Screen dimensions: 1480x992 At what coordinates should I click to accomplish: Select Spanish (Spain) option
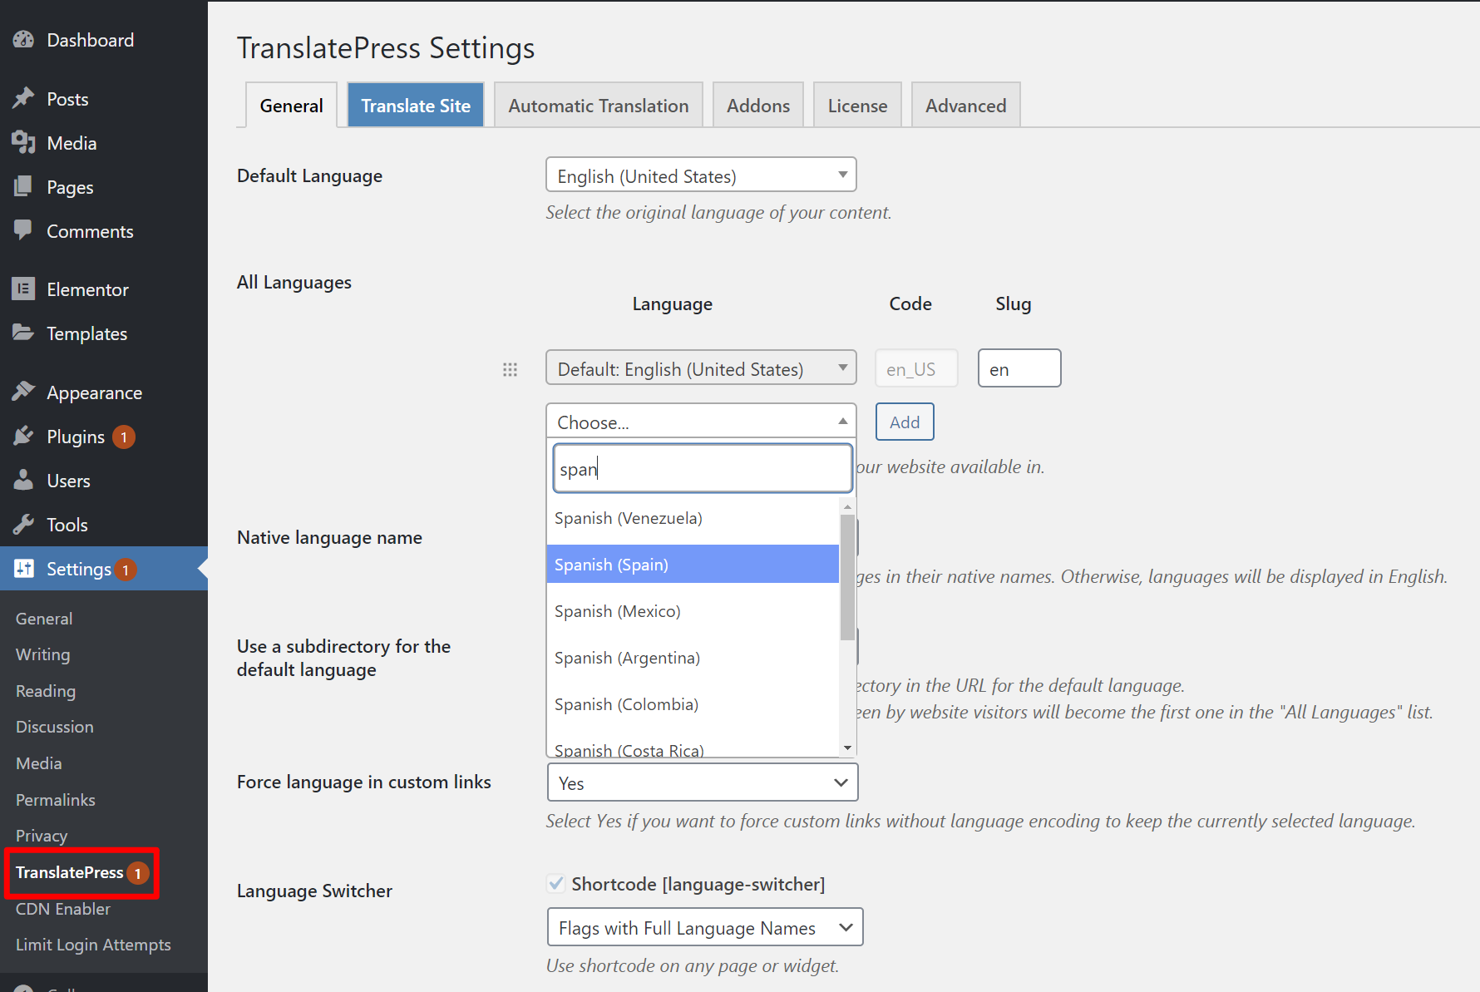point(693,565)
